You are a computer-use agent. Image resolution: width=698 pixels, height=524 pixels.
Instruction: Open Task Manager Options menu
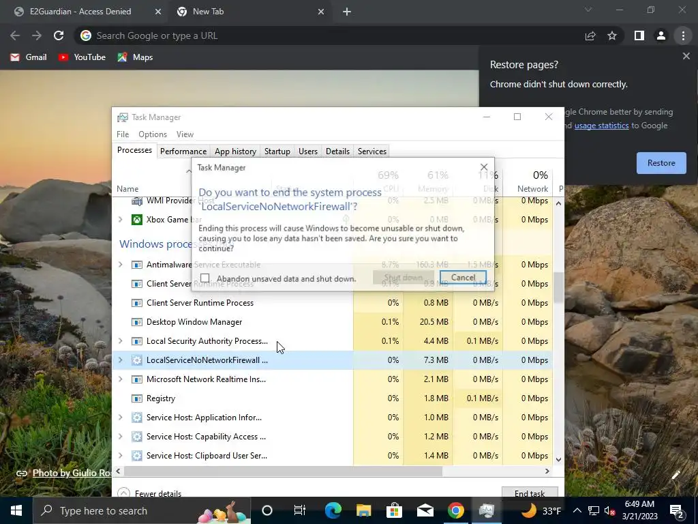click(153, 134)
